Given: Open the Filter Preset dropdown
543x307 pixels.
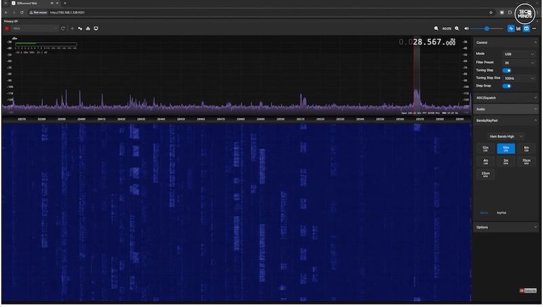Looking at the screenshot, I should click(x=519, y=62).
